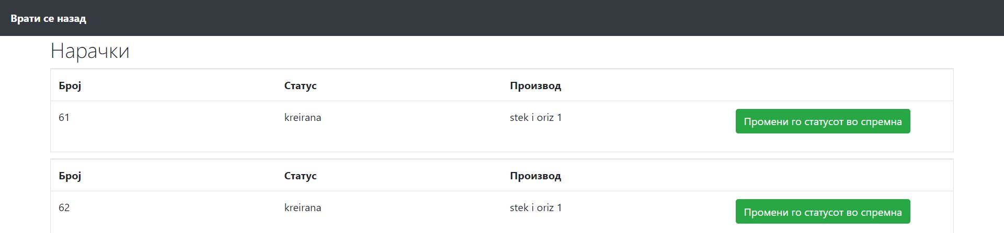Image resolution: width=1004 pixels, height=233 pixels.
Task: Click the 'Нарачки' page heading
Action: click(x=90, y=51)
